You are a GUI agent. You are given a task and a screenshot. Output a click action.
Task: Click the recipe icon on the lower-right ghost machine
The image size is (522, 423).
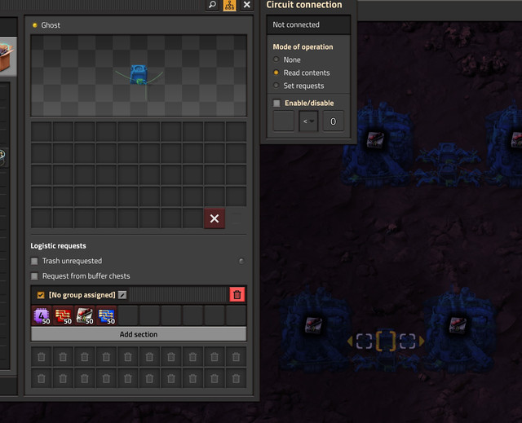pyautogui.click(x=458, y=325)
